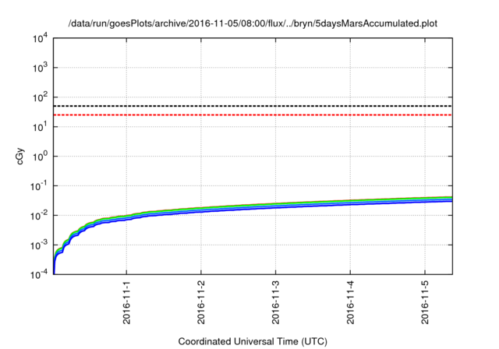
Task: Click the 10^-1 y-axis tick label
Action: coord(40,186)
